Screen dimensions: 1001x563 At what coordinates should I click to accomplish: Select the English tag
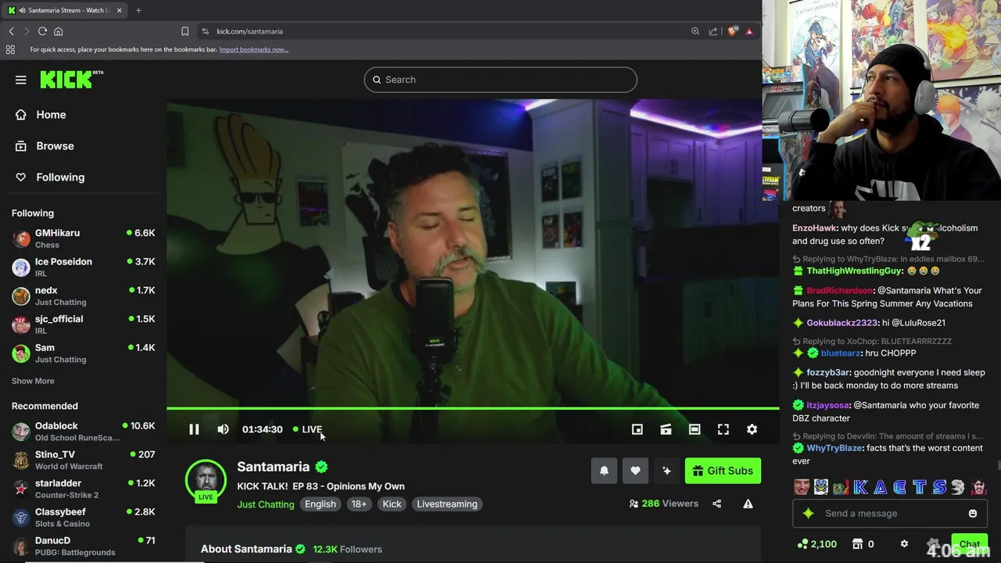(x=320, y=504)
